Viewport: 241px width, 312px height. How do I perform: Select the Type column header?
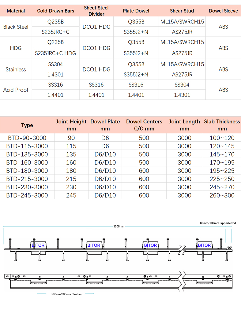[27, 125]
